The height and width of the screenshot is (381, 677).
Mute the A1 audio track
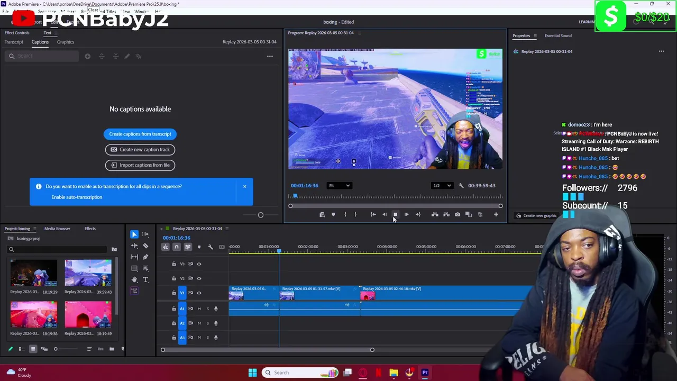pyautogui.click(x=199, y=309)
